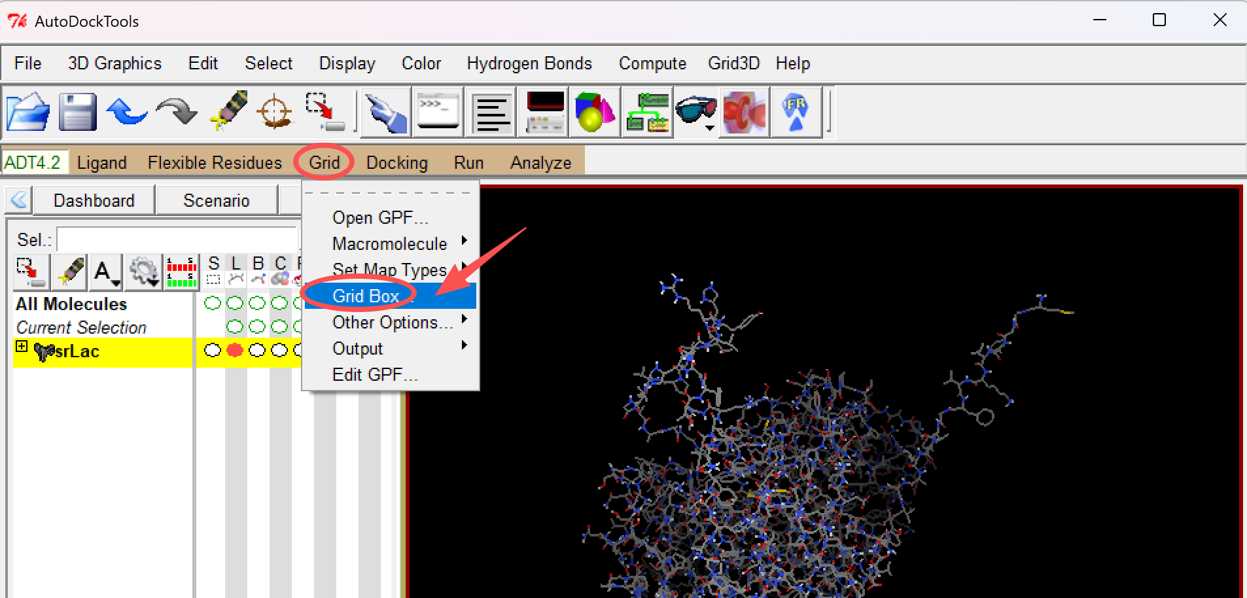Click the gray redo arrow icon
Image resolution: width=1247 pixels, height=598 pixels.
coord(177,112)
